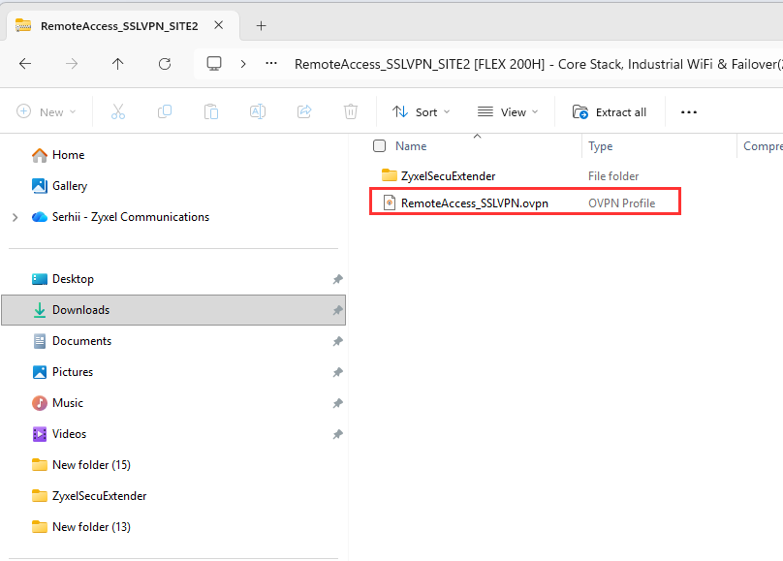Image resolution: width=783 pixels, height=561 pixels.
Task: Unpin Music using its pin icon
Action: 338,403
